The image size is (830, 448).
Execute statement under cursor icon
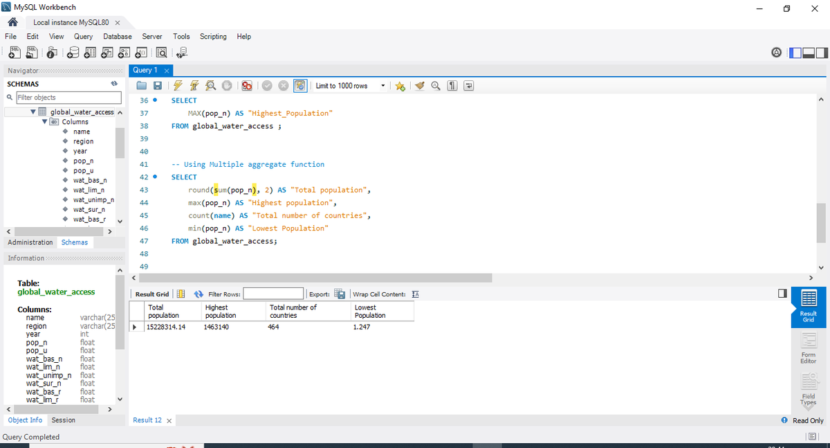(194, 86)
